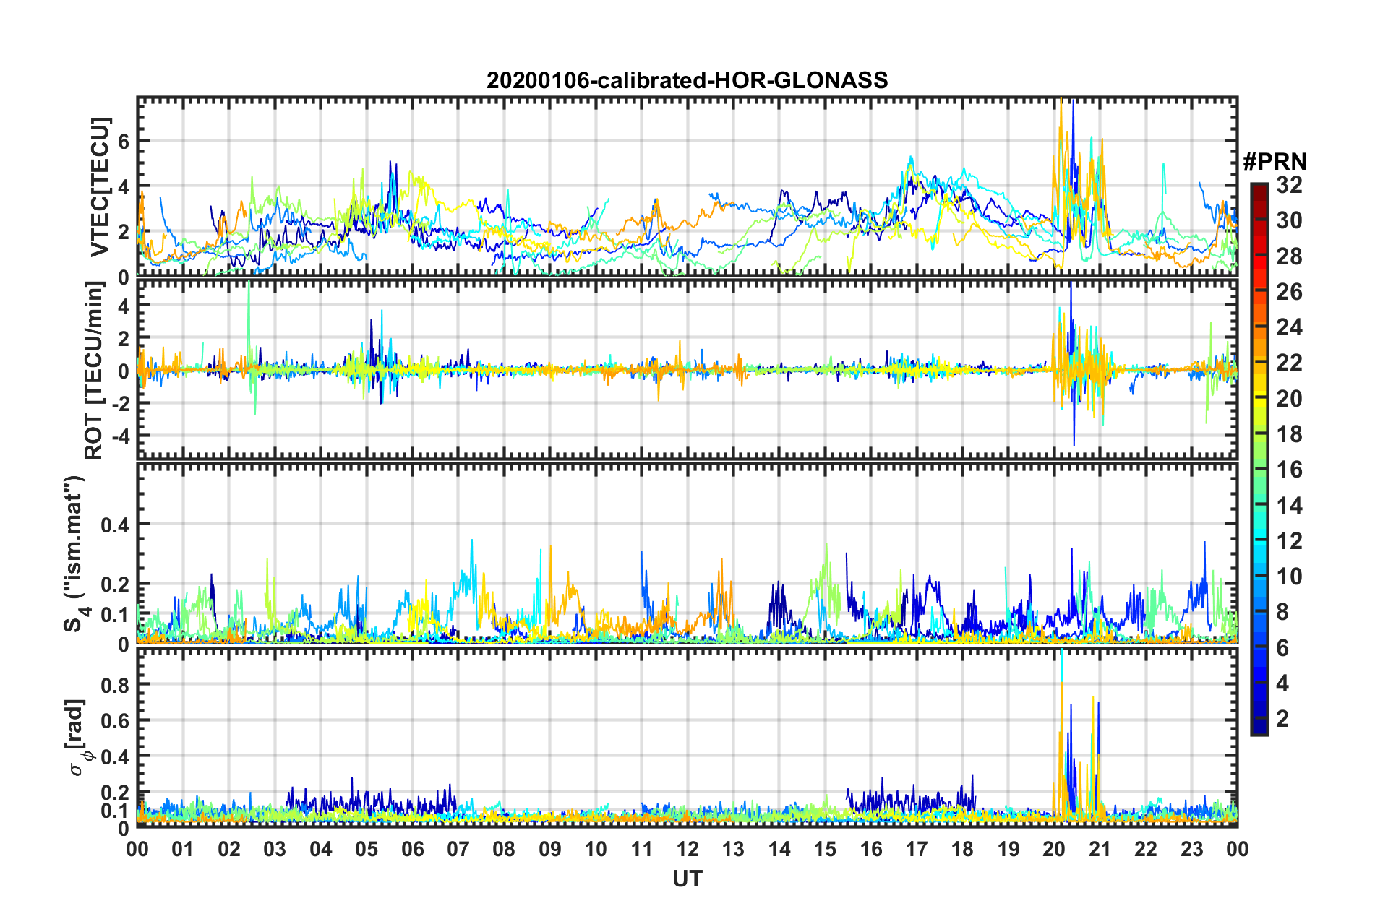This screenshot has height=919, width=1375.
Task: Click the "09" hour tick on UT axis
Action: click(x=550, y=849)
